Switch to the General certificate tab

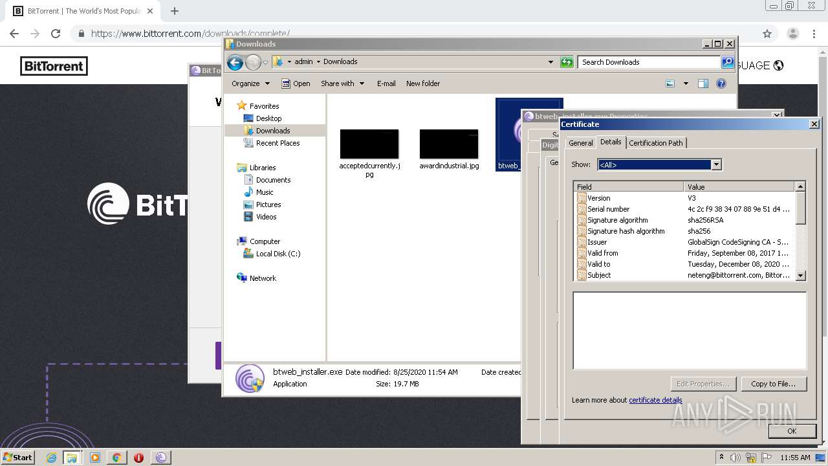click(580, 143)
